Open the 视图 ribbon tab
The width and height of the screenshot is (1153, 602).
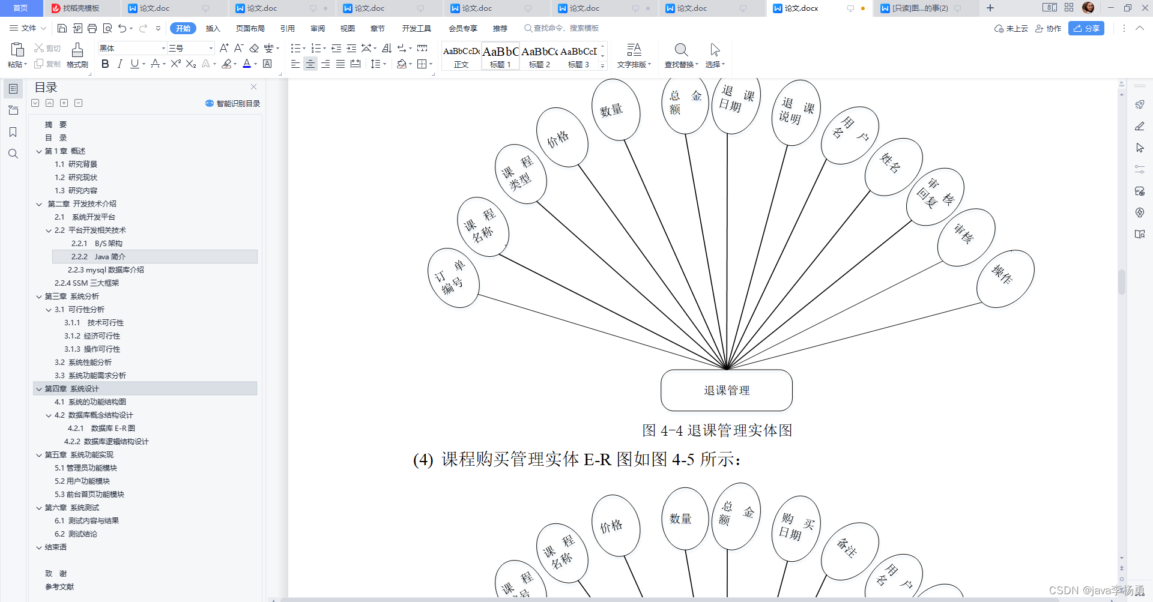[348, 28]
